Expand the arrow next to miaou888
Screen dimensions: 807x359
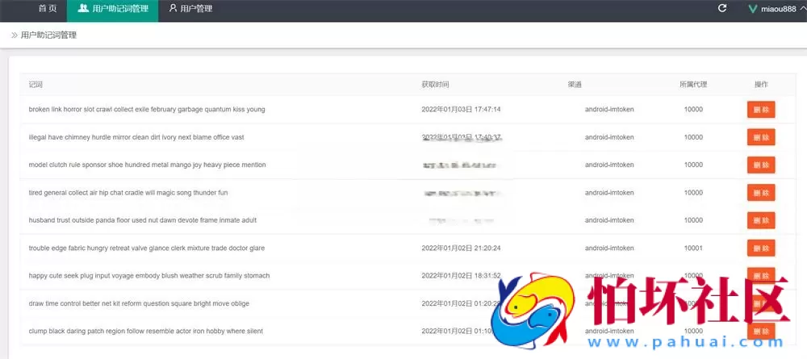pyautogui.click(x=801, y=9)
